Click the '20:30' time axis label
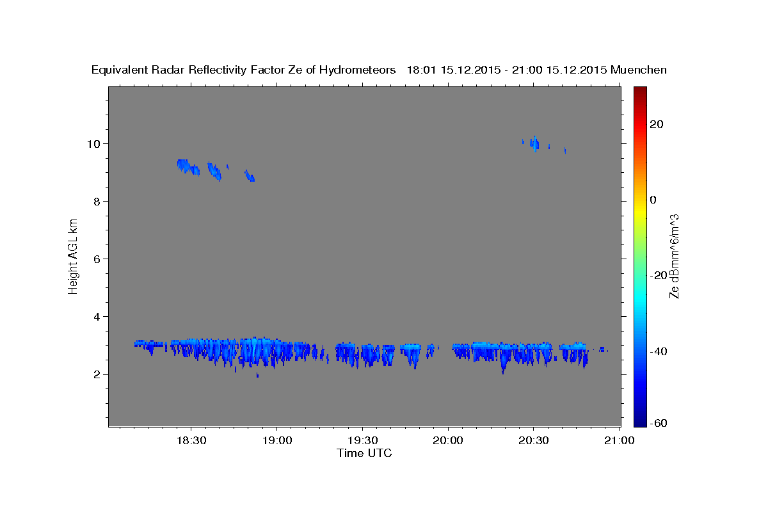768x512 pixels. point(534,440)
